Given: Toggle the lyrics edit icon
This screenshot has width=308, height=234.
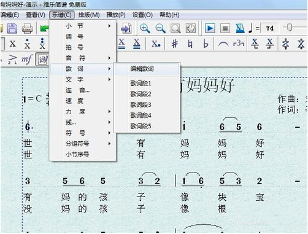Looking at the screenshot, I should pos(42,60).
